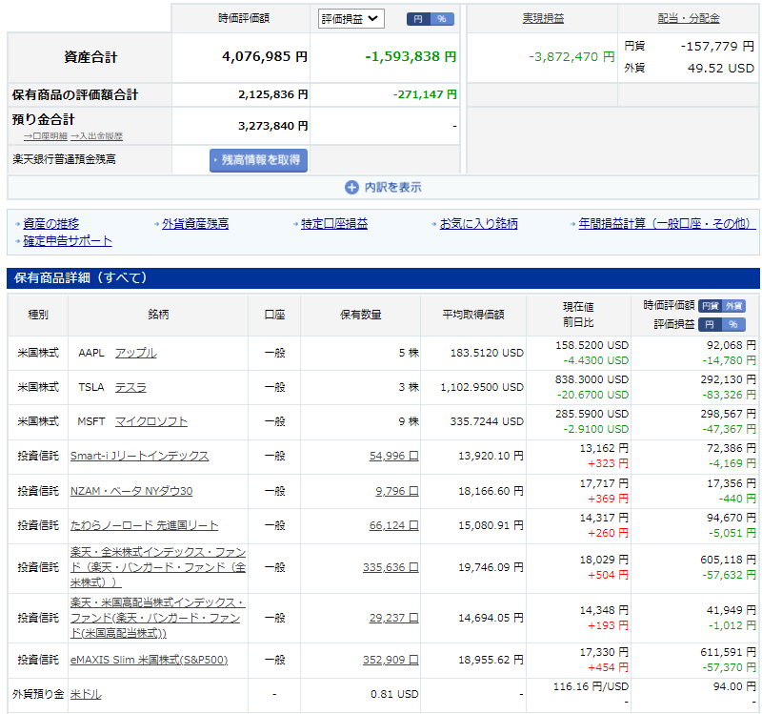The width and height of the screenshot is (762, 714).
Task: Open the 実現損益 header link
Action: pos(543,18)
